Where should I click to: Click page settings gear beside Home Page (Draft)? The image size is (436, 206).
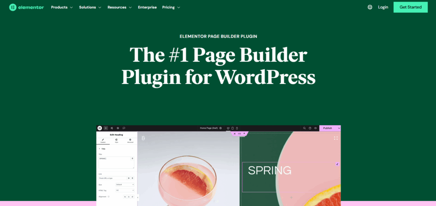point(221,128)
